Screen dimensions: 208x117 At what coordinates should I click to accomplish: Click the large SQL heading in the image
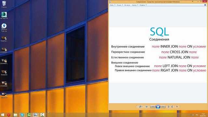pyautogui.click(x=159, y=32)
